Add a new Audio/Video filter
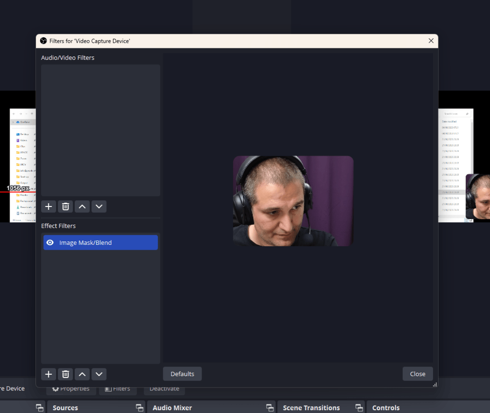Image resolution: width=490 pixels, height=413 pixels. click(48, 206)
